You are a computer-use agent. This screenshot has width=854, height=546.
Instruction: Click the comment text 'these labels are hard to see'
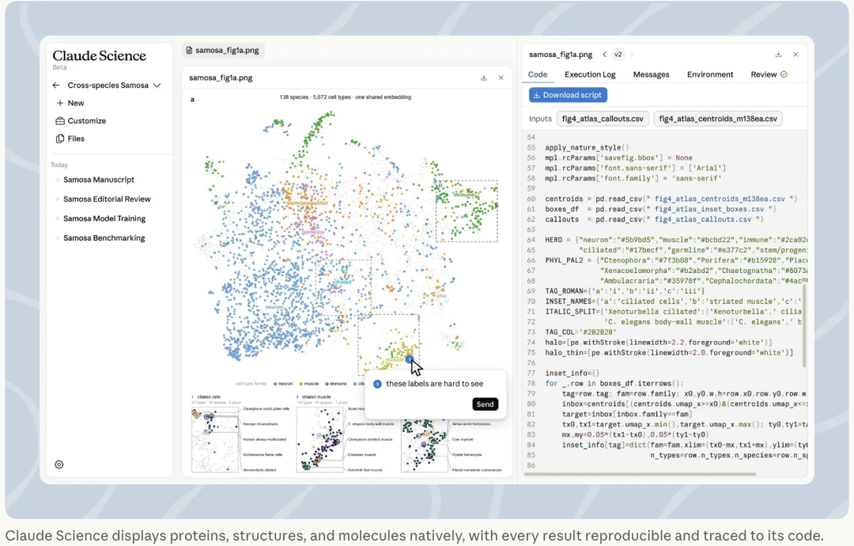point(434,384)
